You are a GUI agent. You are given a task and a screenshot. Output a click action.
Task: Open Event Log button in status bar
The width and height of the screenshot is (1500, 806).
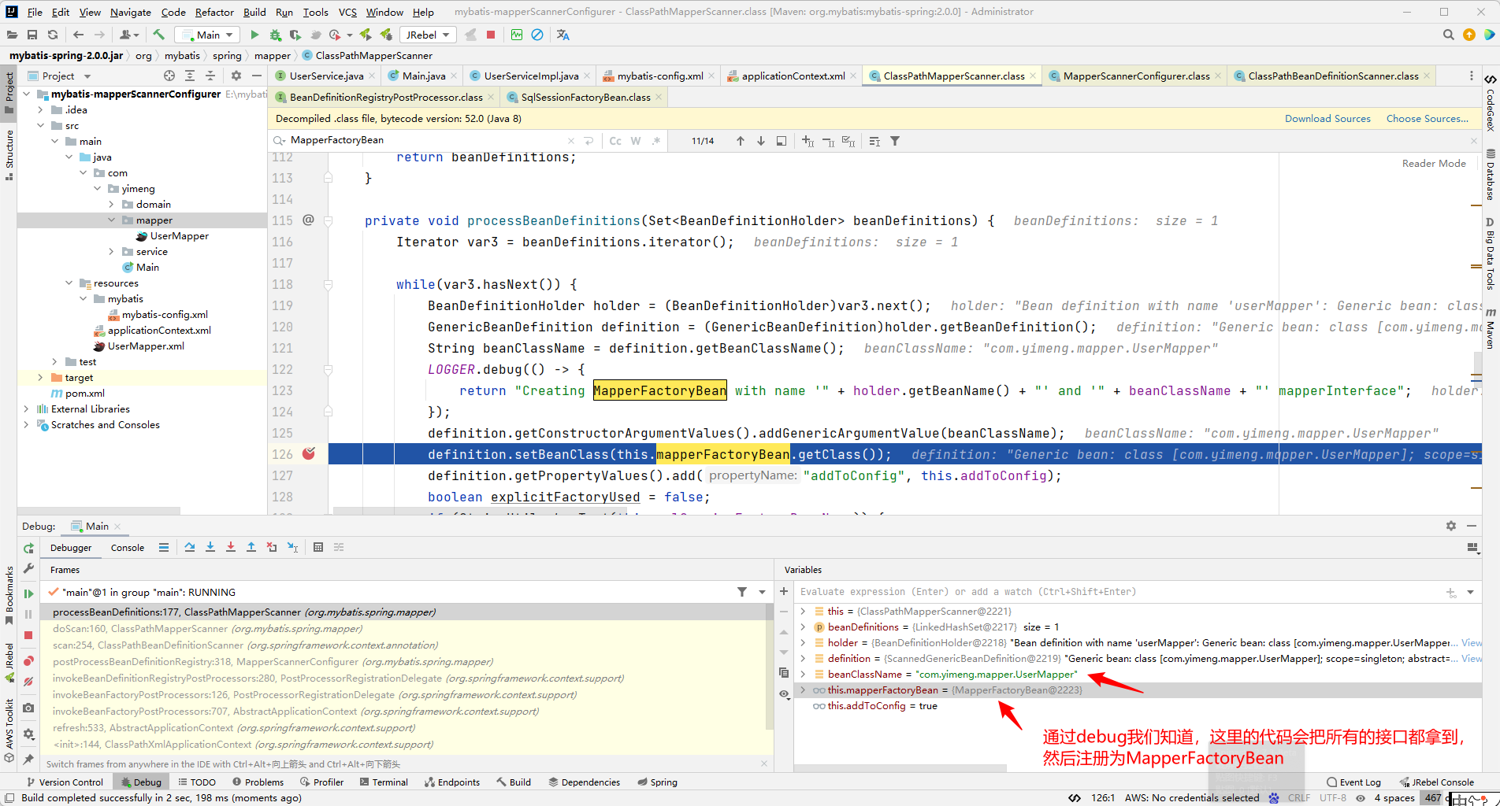(1353, 782)
